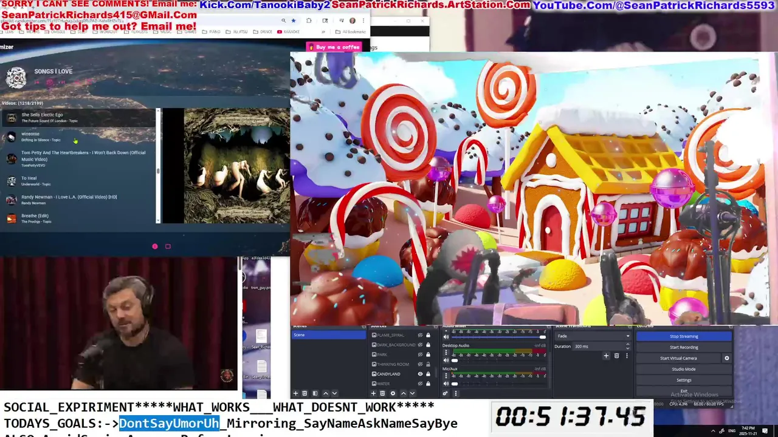This screenshot has width=778, height=437.
Task: Remove selected source with Sources trash icon
Action: point(382,393)
